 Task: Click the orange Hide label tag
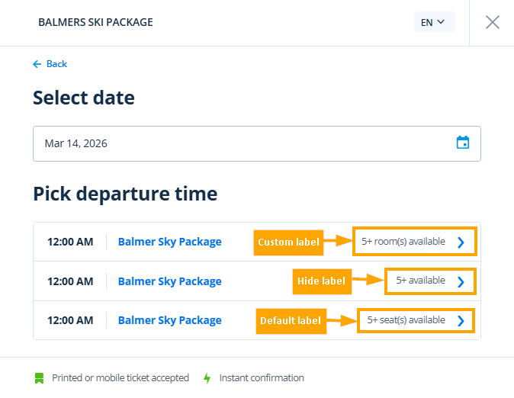point(320,281)
